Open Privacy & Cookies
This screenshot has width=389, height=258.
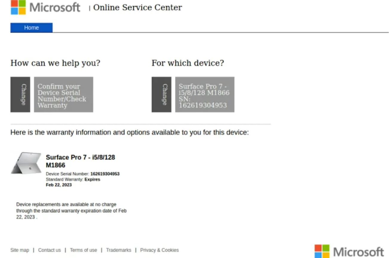coord(159,250)
